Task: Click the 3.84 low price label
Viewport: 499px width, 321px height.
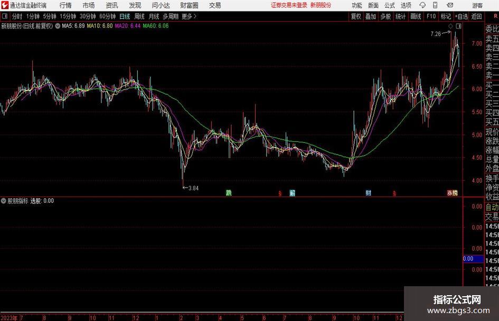Action: point(193,188)
